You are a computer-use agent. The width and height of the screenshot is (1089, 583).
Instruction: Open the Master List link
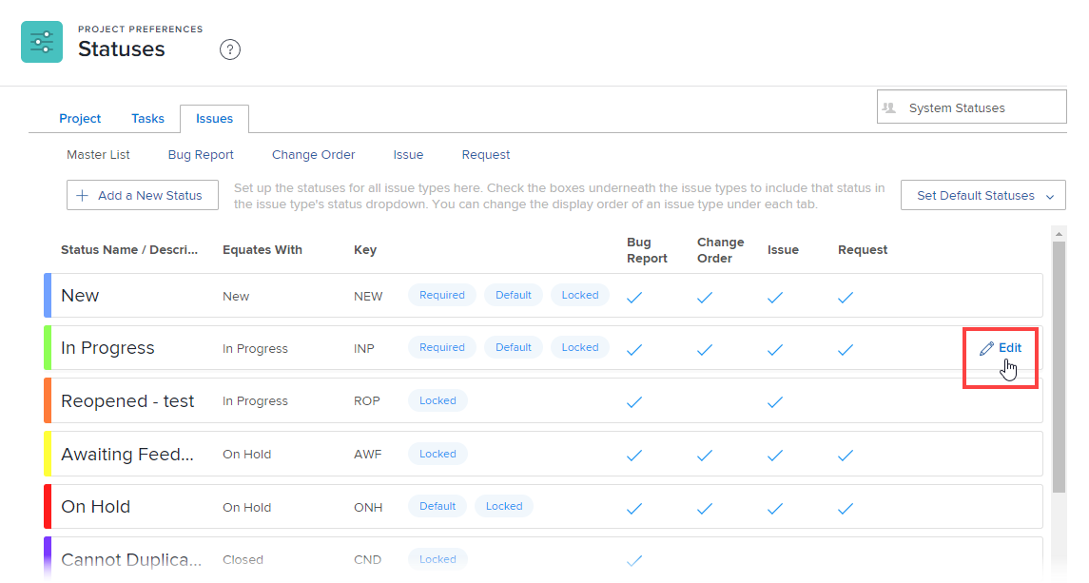pos(98,155)
